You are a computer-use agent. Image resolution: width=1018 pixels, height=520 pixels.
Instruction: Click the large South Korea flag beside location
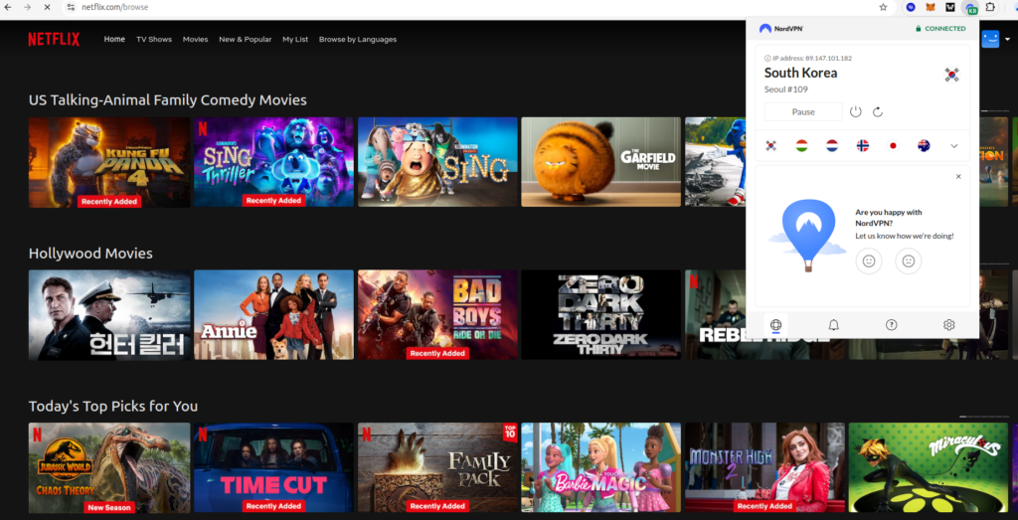[951, 74]
